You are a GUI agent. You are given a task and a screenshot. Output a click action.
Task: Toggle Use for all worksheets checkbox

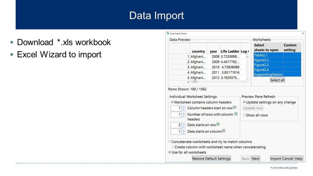[x=170, y=152]
